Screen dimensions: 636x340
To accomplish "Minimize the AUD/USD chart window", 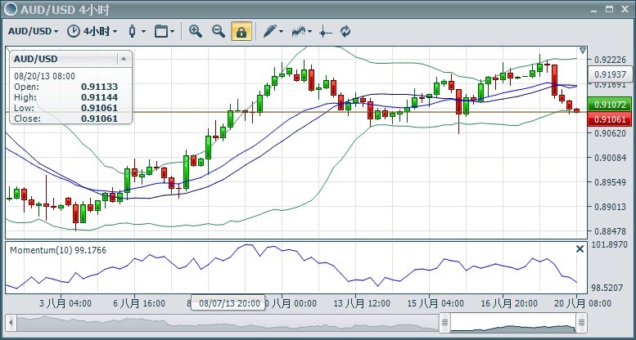I will pos(594,9).
